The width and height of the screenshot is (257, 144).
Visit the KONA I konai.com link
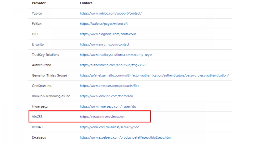[109, 127]
